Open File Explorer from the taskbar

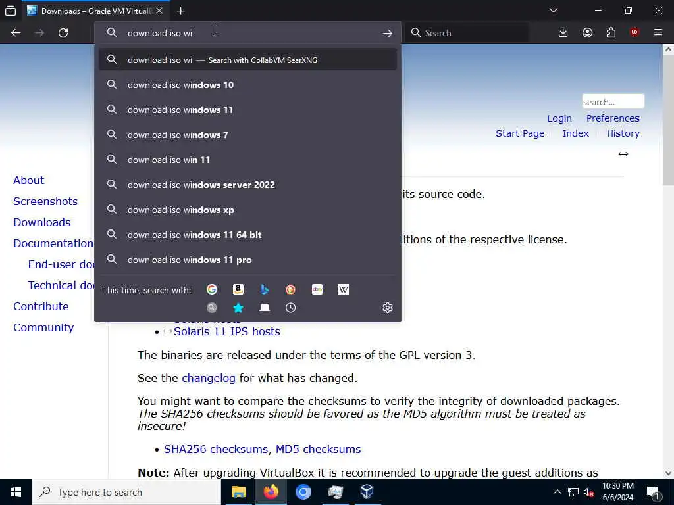point(238,492)
